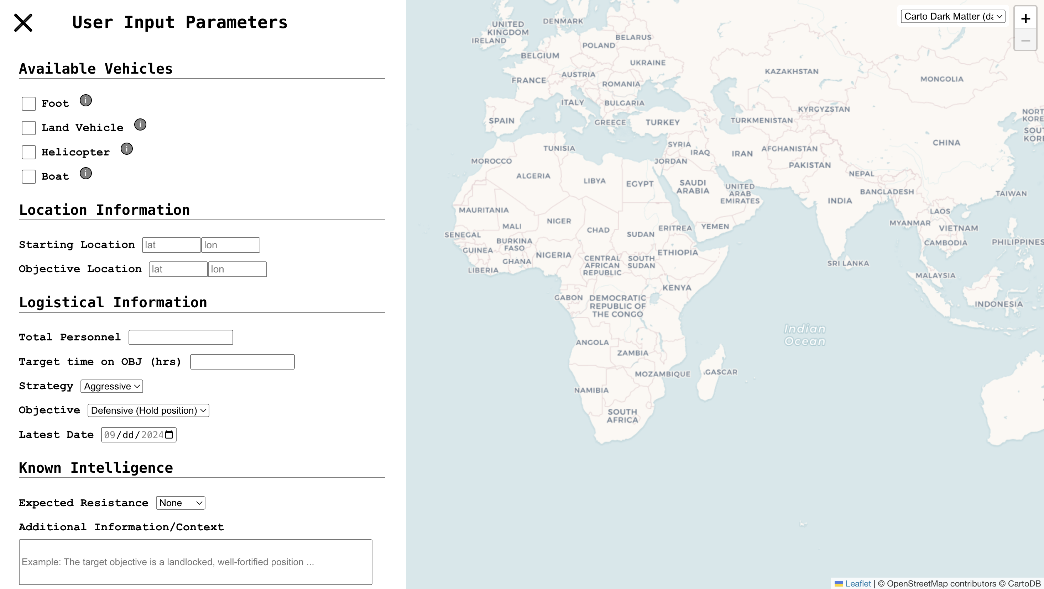This screenshot has width=1044, height=589.
Task: Enable the Foot checkbox
Action: click(29, 104)
